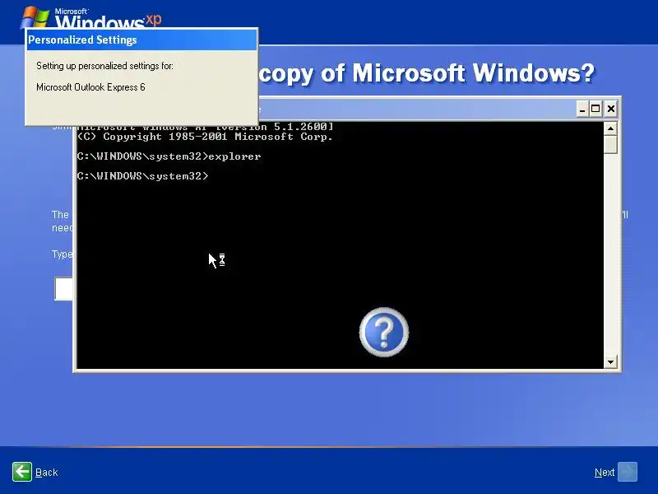
Task: Click the 'C:\WINDOWS\system32>explorer' command line
Action: [x=169, y=156]
